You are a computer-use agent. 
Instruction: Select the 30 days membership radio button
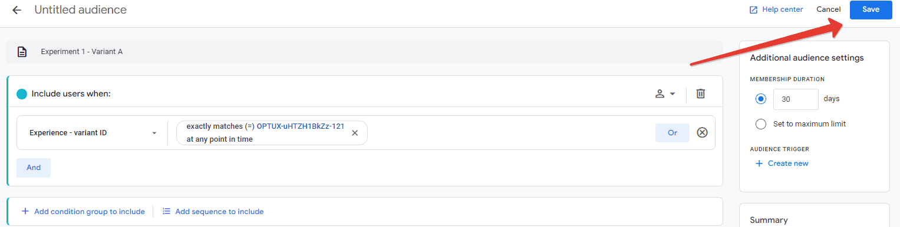pos(761,99)
